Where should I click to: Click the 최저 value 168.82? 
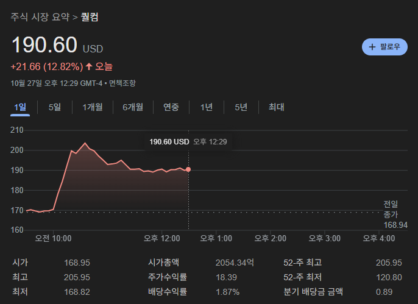pos(77,292)
